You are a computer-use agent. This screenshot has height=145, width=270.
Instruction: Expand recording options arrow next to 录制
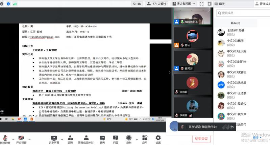[x=137, y=139]
